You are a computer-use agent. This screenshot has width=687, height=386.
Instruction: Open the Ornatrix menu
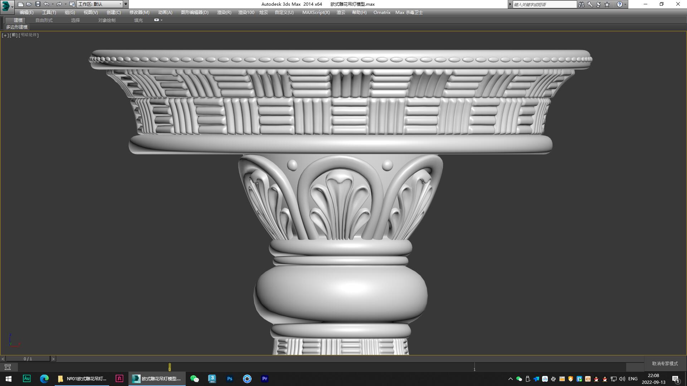click(x=381, y=12)
